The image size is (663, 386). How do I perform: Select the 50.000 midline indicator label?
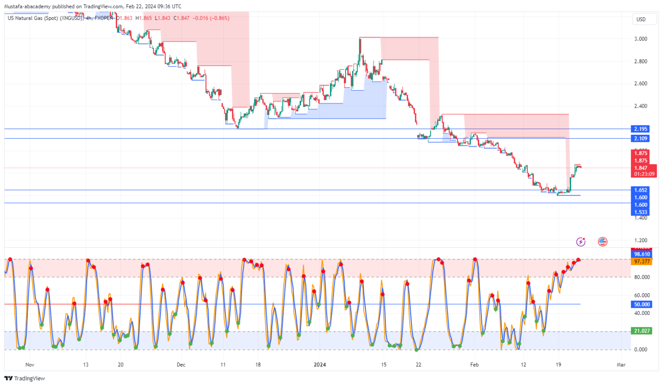pos(642,304)
